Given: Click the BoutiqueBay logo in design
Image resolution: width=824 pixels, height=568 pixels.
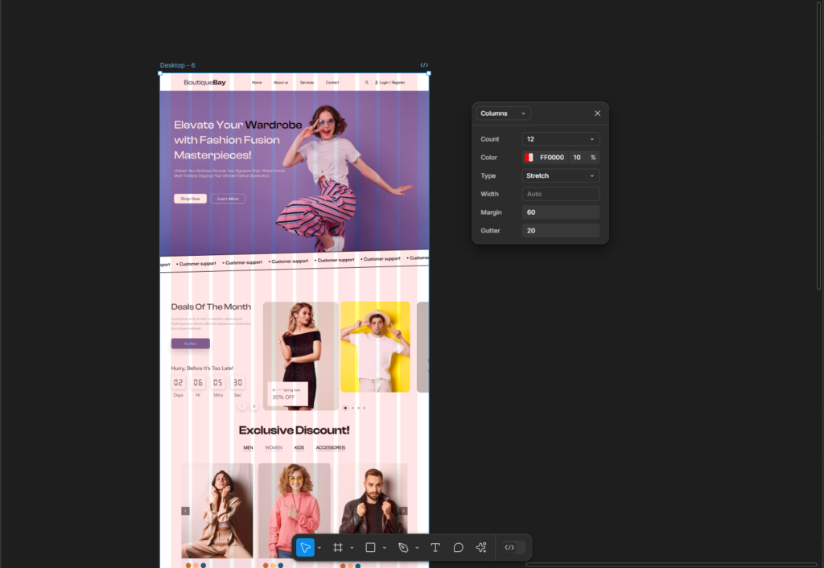Looking at the screenshot, I should pos(205,83).
